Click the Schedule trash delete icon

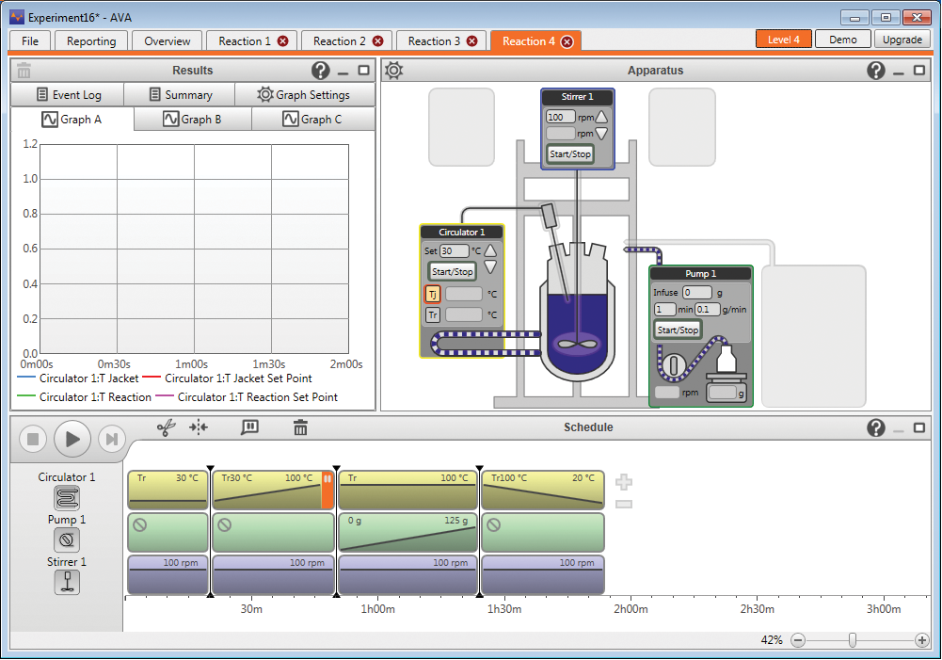click(300, 427)
